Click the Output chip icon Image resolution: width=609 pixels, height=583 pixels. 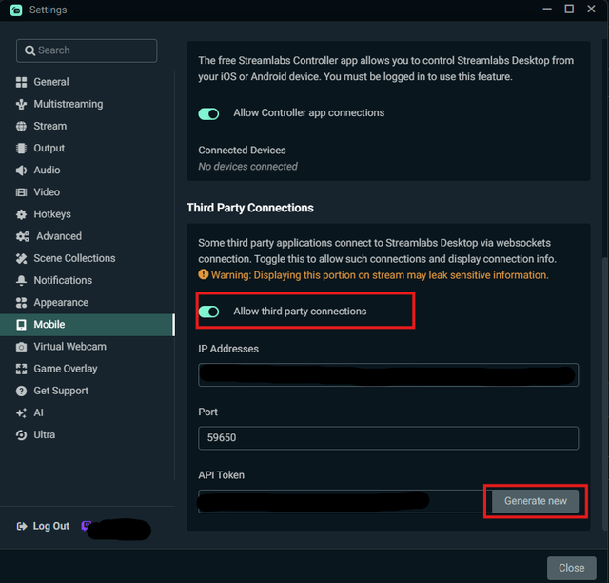[x=21, y=149]
